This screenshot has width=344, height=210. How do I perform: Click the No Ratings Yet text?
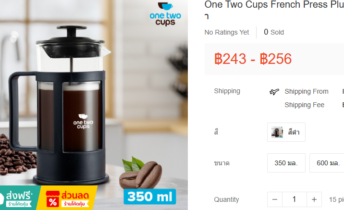[227, 32]
